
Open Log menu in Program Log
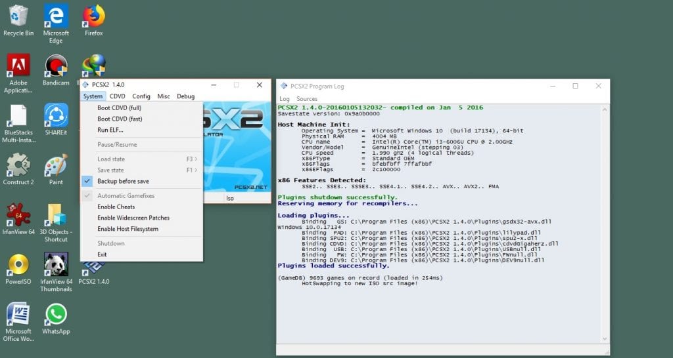point(285,99)
